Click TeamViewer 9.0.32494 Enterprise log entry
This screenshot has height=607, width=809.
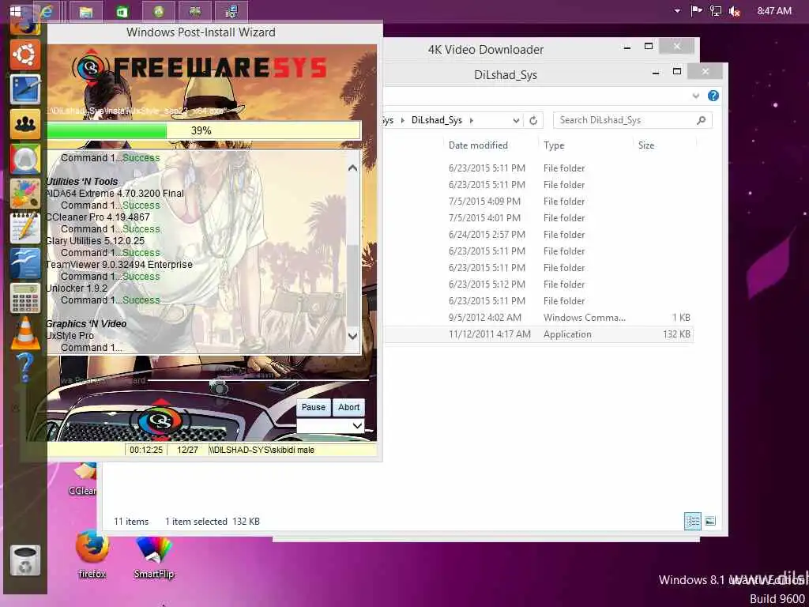pos(119,265)
